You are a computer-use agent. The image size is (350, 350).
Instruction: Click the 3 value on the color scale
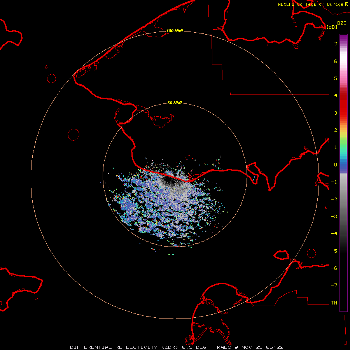click(336, 113)
